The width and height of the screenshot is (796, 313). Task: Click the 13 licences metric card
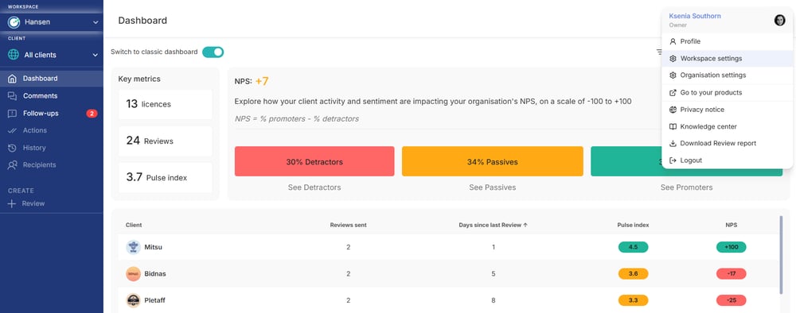pos(166,104)
